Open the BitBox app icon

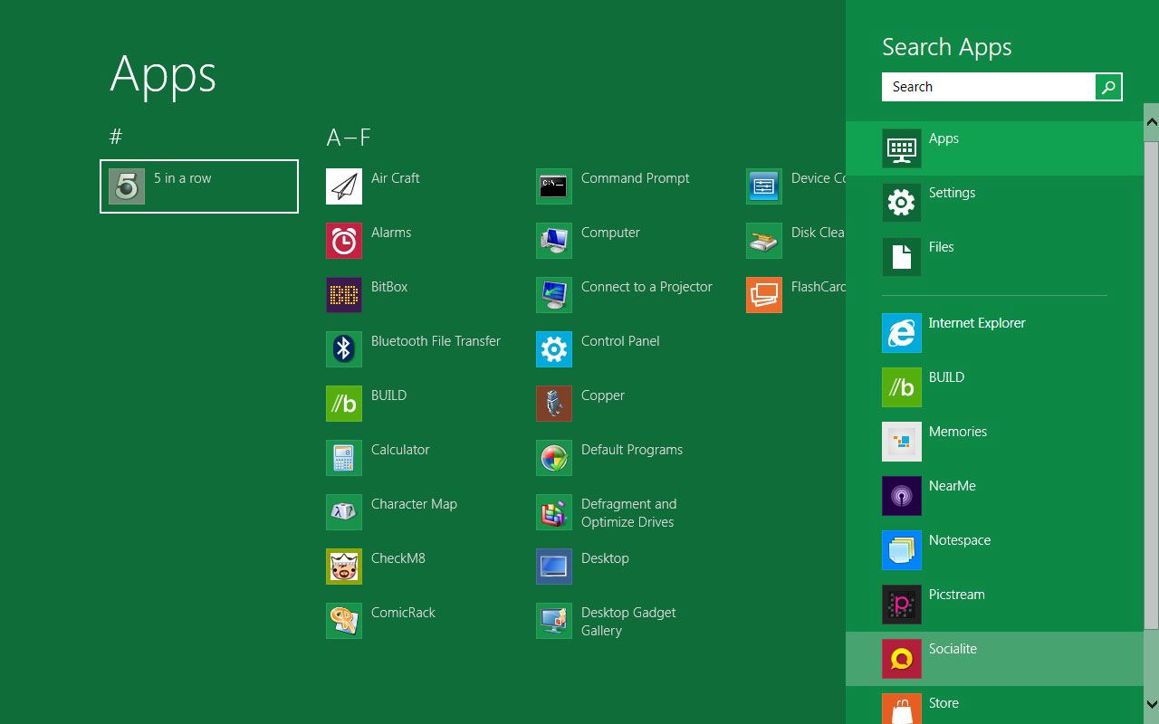click(344, 295)
